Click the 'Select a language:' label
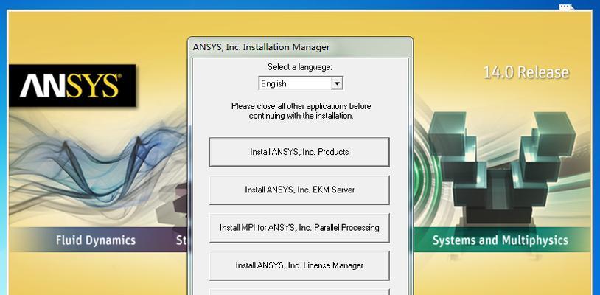Image resolution: width=600 pixels, height=295 pixels. [x=300, y=67]
